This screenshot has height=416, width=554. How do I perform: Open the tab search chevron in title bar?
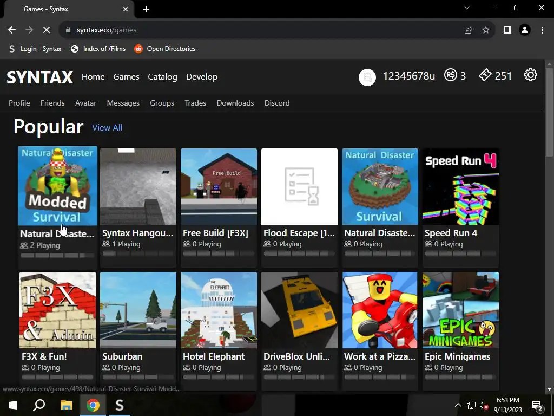pos(467,8)
